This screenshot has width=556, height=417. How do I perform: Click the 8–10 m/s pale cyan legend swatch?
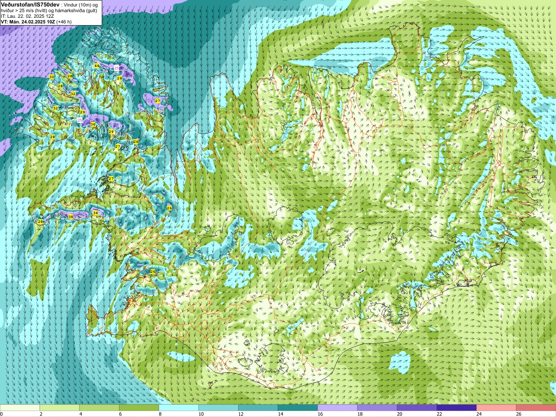pos(179,408)
